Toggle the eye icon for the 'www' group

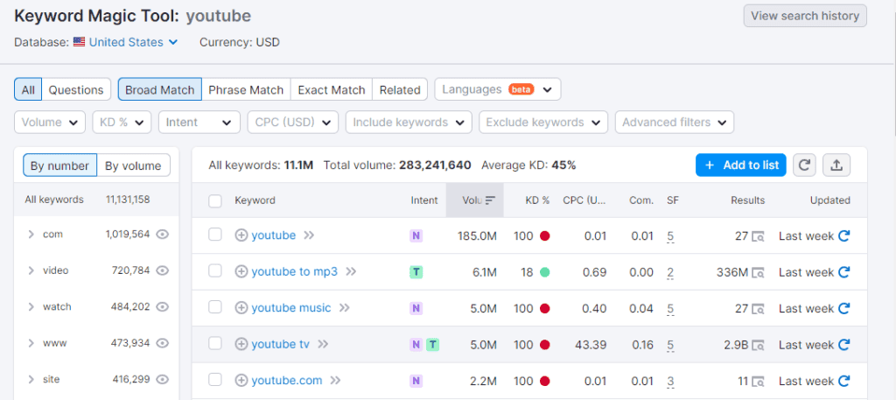[x=163, y=343]
